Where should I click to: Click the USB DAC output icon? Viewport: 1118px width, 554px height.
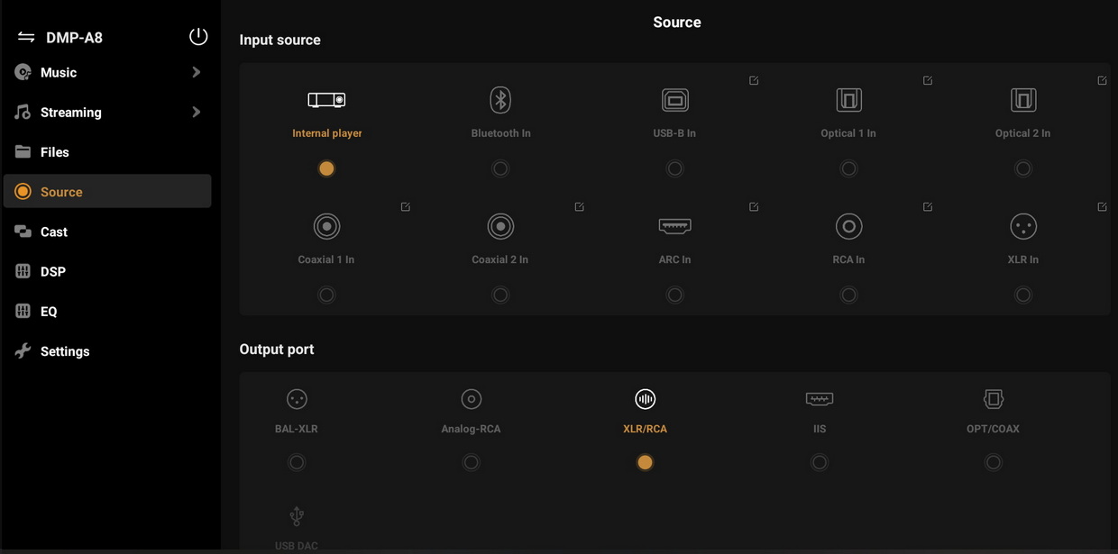(297, 516)
